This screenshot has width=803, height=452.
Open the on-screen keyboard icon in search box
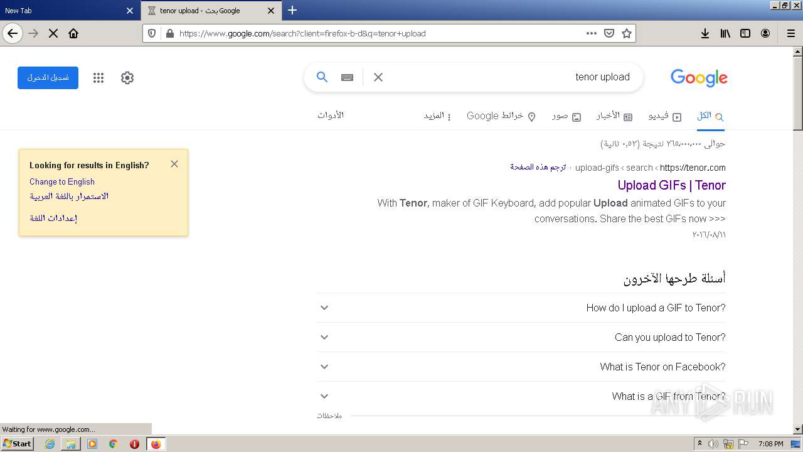347,77
